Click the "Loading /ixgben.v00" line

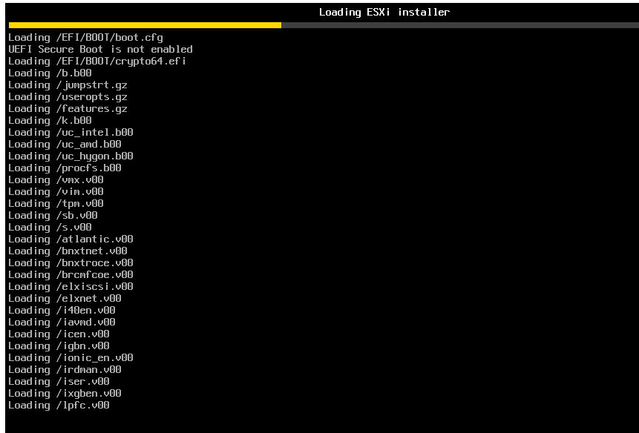65,393
